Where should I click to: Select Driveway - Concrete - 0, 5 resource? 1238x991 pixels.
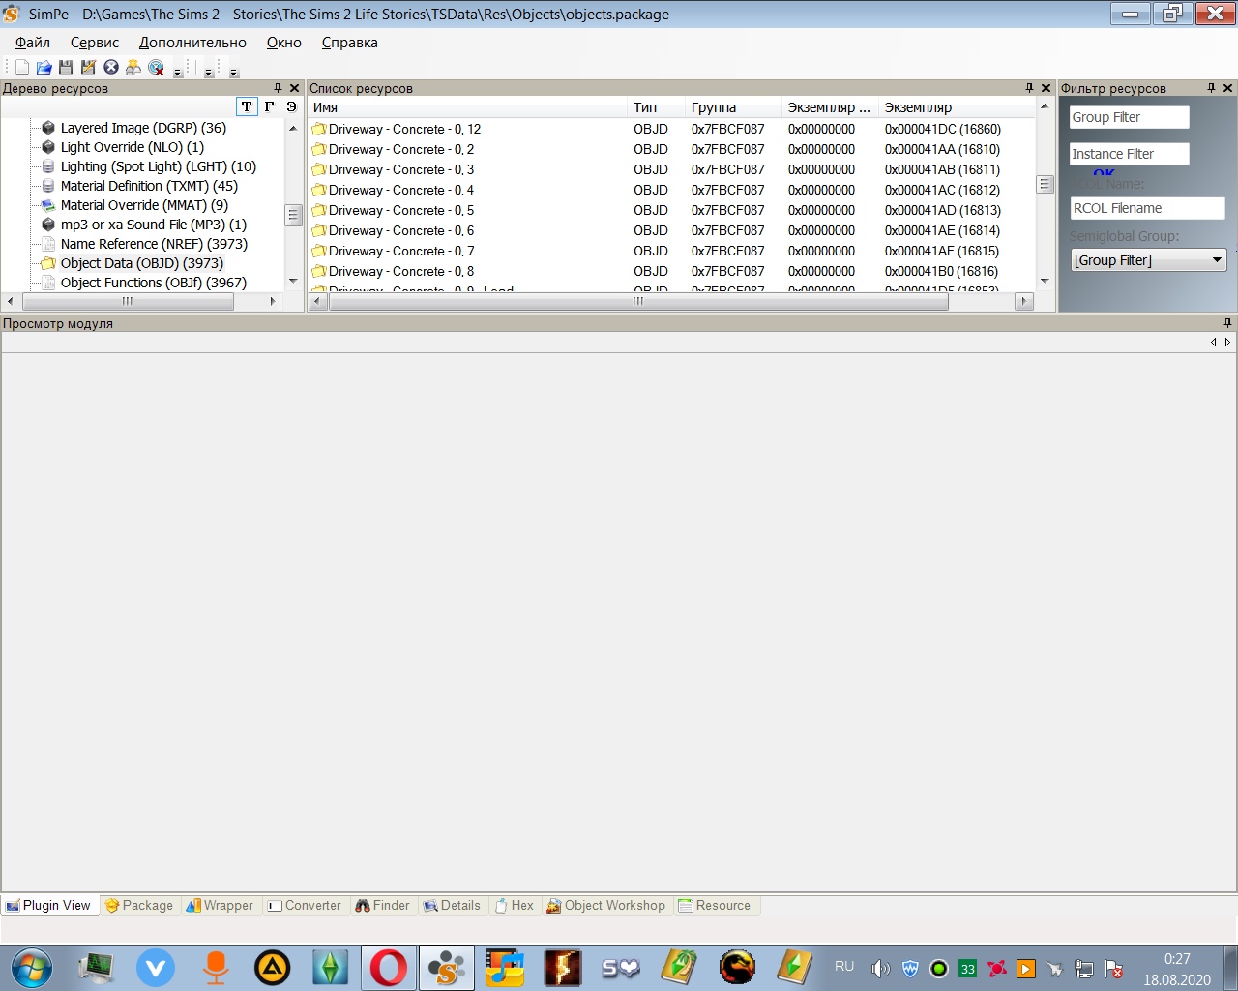coord(400,210)
